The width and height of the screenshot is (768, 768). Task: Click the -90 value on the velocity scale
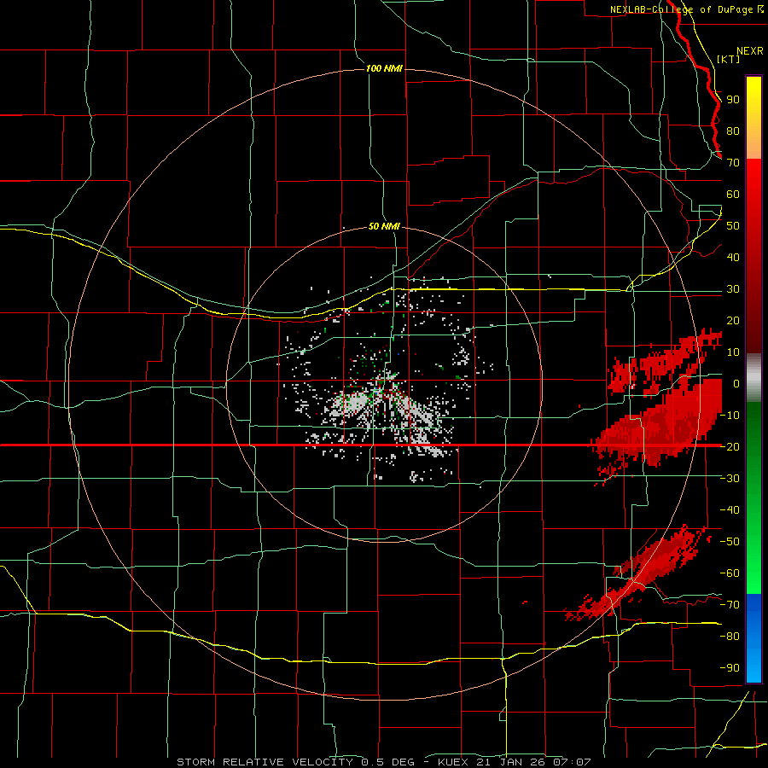[730, 668]
